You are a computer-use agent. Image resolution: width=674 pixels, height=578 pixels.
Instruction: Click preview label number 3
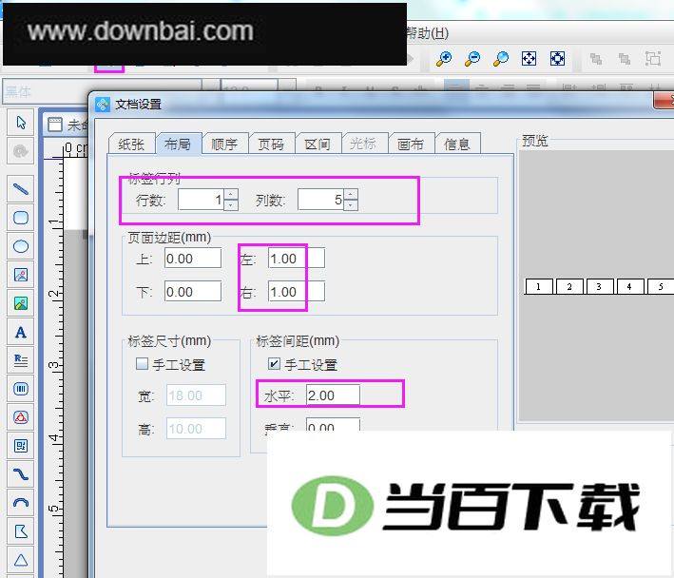(600, 286)
